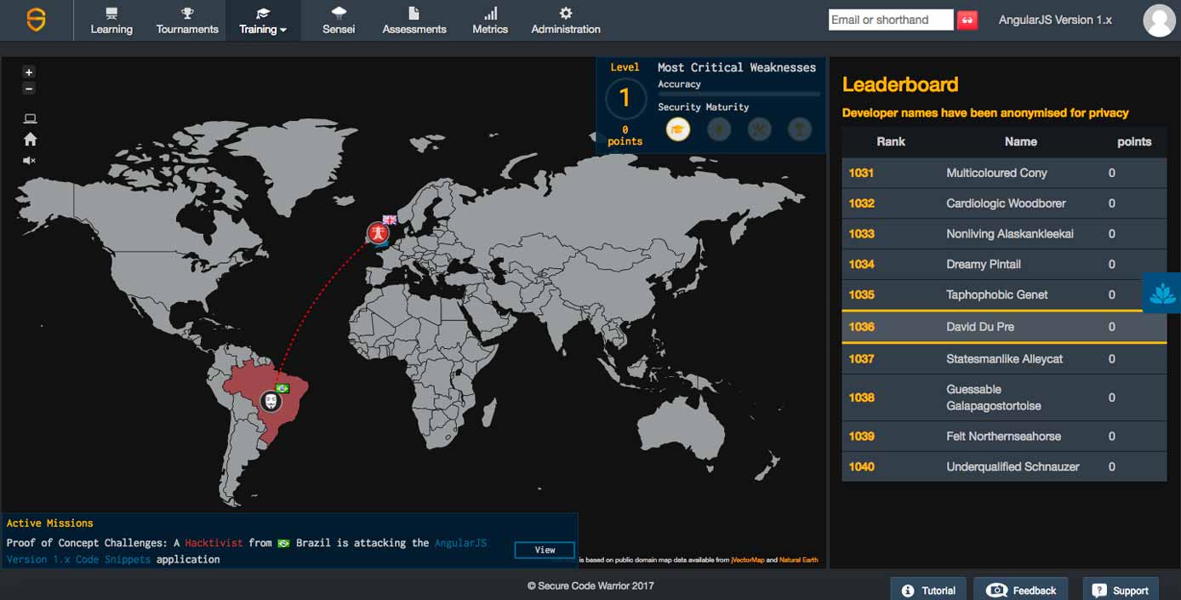
Task: Click the Level 1 circle badge
Action: point(625,99)
